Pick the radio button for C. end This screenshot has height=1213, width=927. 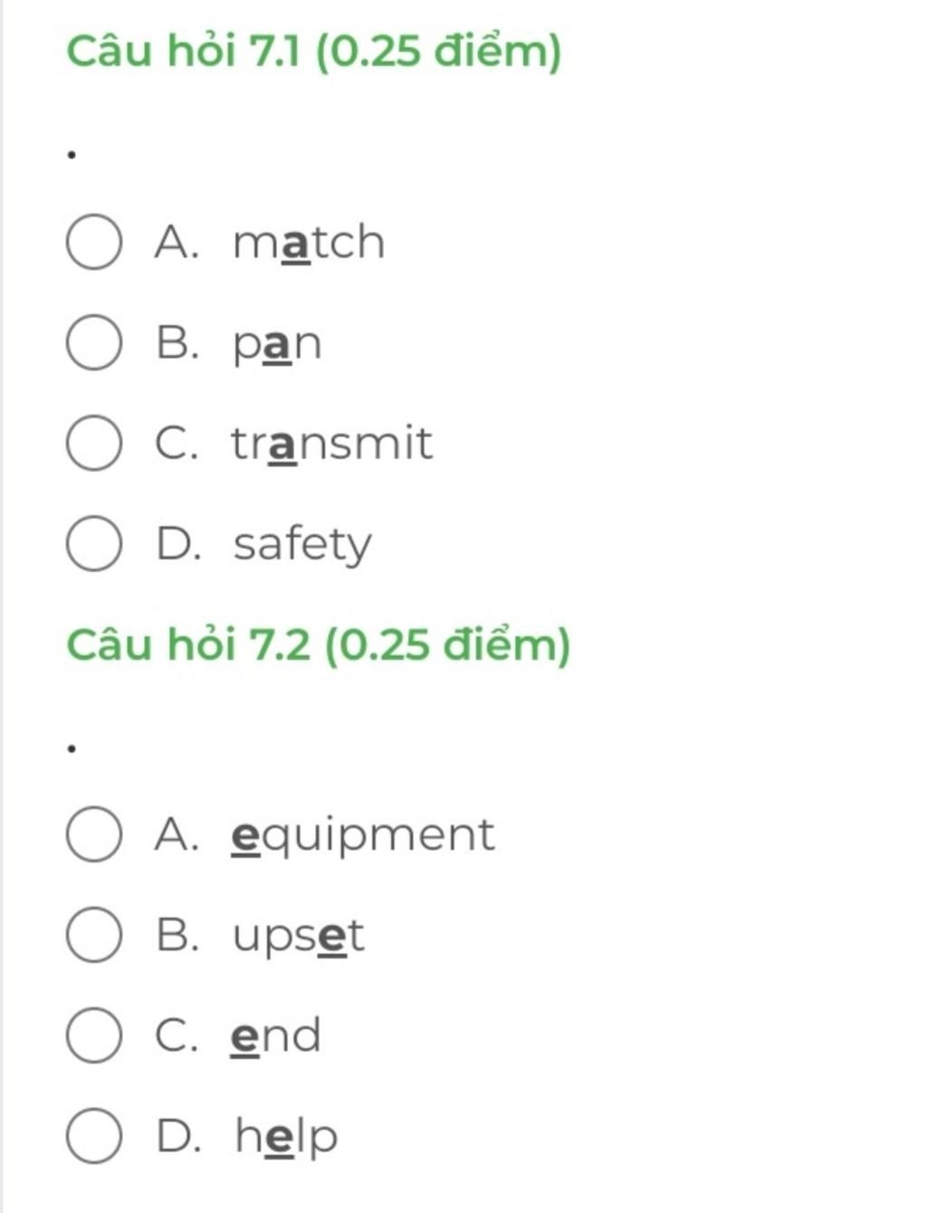coord(94,1036)
